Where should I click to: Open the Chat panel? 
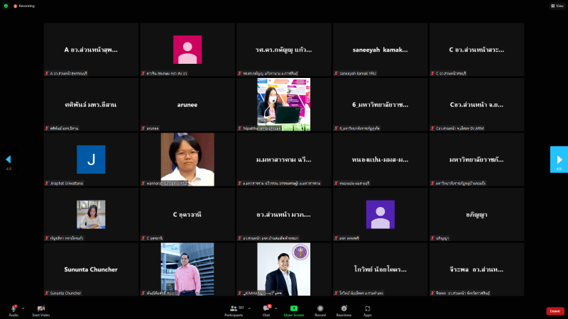(266, 310)
